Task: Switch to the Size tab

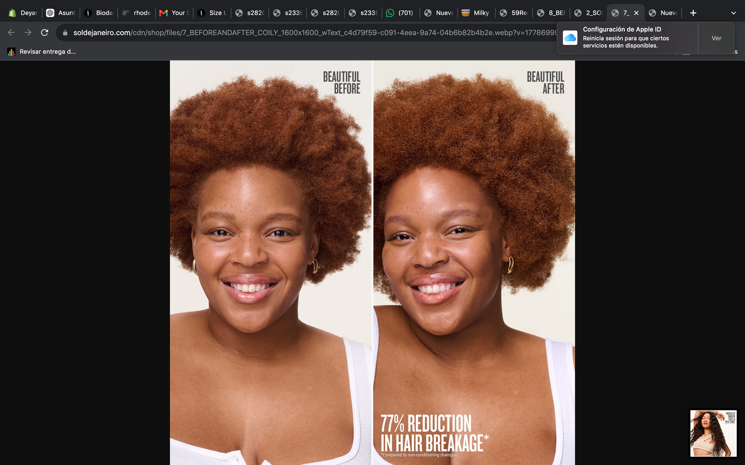Action: pos(212,13)
